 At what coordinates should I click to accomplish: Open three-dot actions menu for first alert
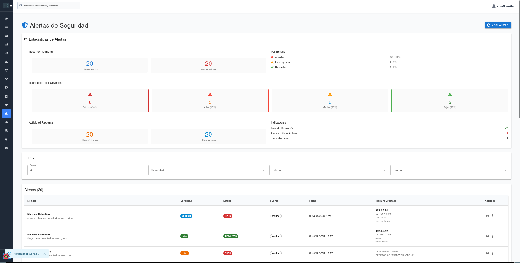click(493, 216)
